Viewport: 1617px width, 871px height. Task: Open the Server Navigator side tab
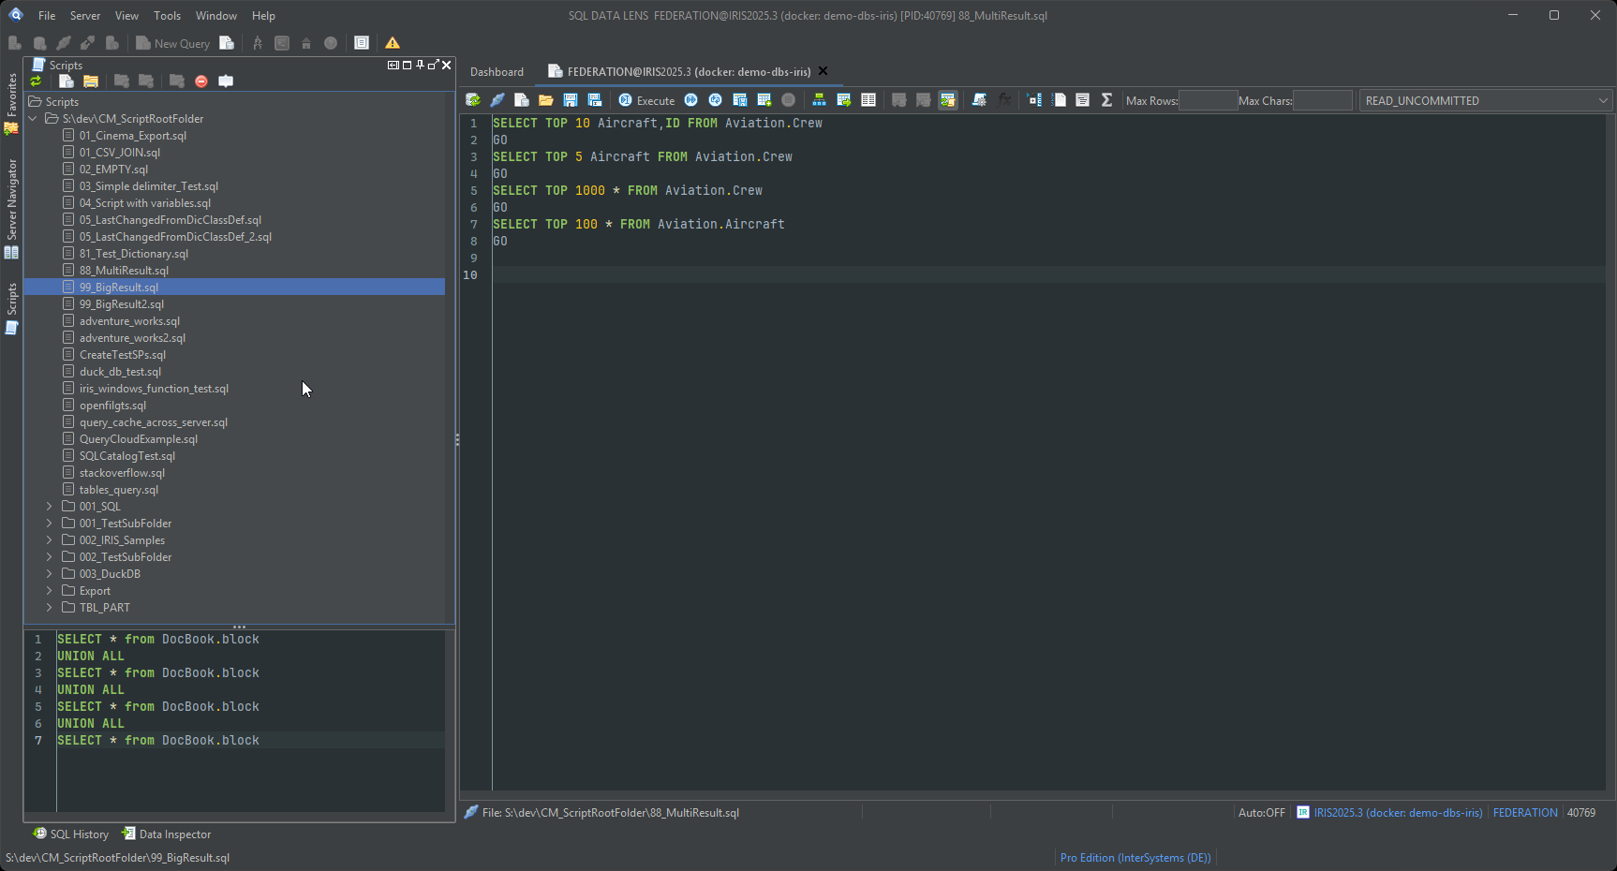(x=11, y=208)
